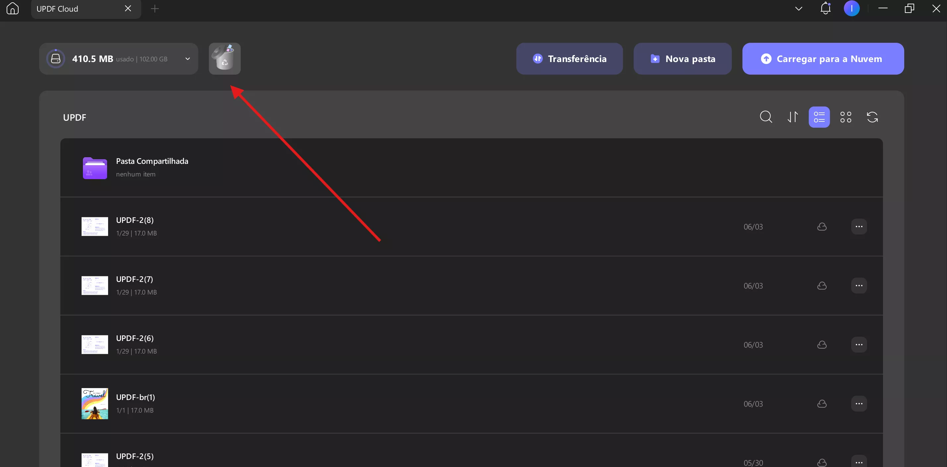Click the search magnifier icon

click(766, 117)
